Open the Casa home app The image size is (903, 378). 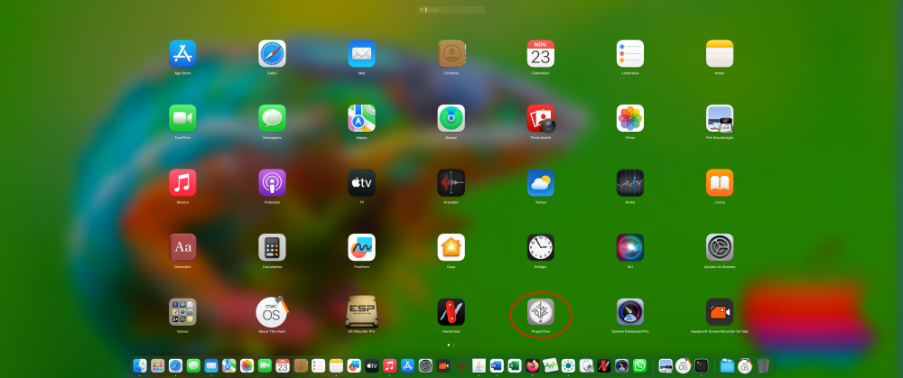click(451, 247)
